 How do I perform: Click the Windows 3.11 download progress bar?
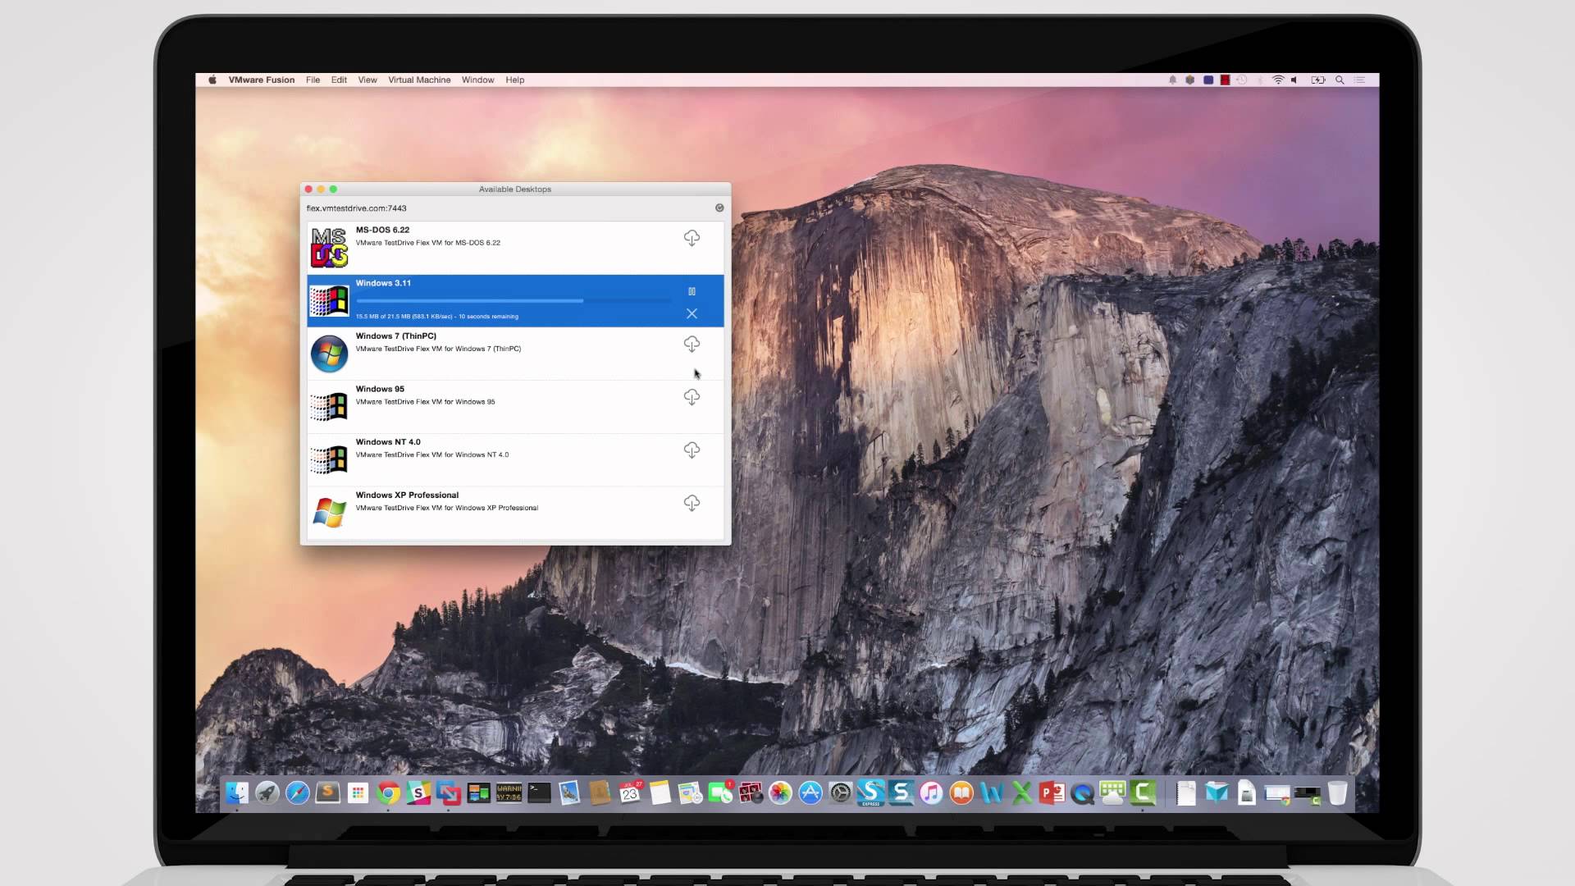click(x=514, y=301)
